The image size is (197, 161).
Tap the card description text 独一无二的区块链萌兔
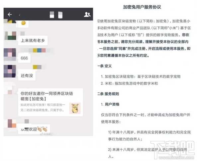click(x=43, y=108)
